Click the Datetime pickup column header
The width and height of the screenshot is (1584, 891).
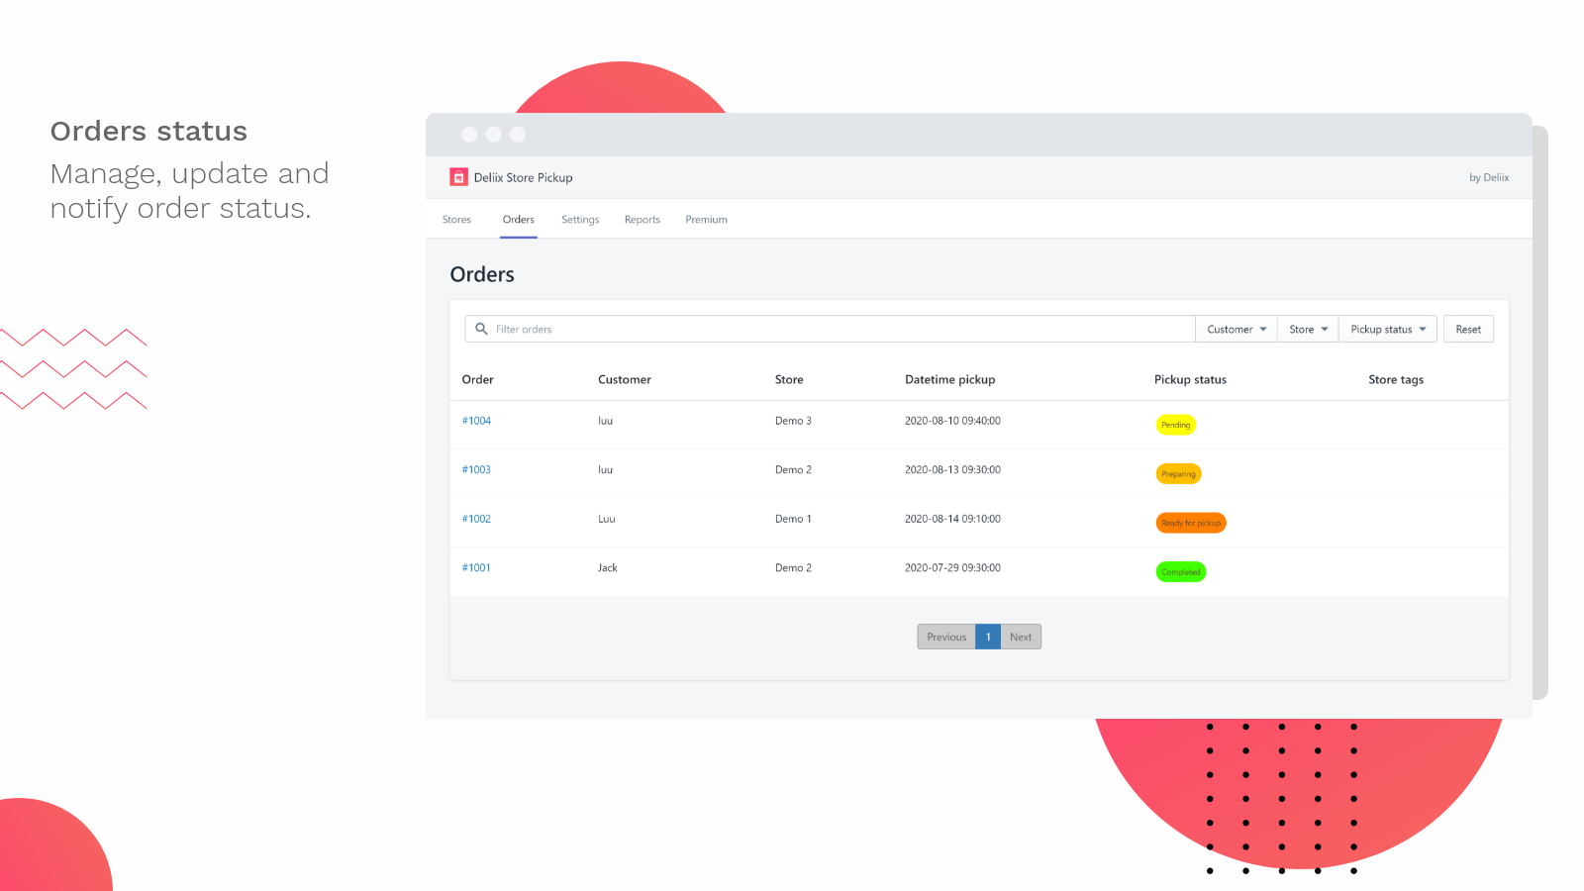click(949, 379)
